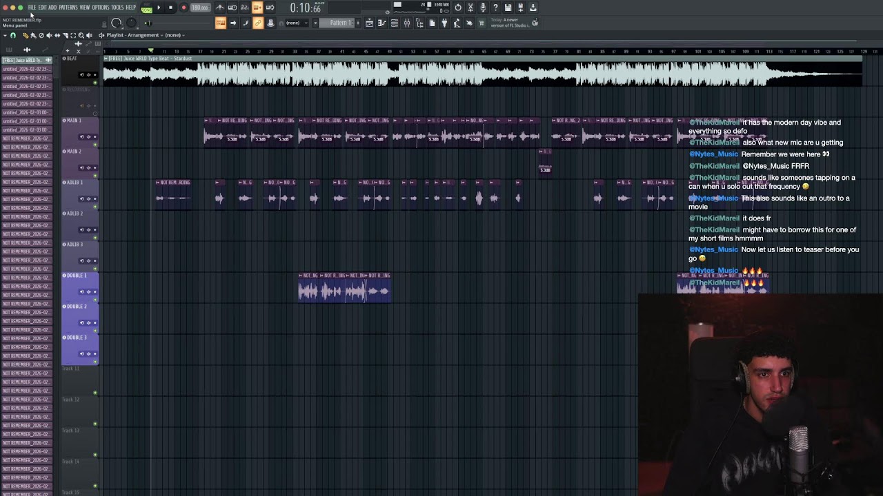Toggle Pattern/Song playback mode
The height and width of the screenshot is (496, 883).
click(146, 8)
